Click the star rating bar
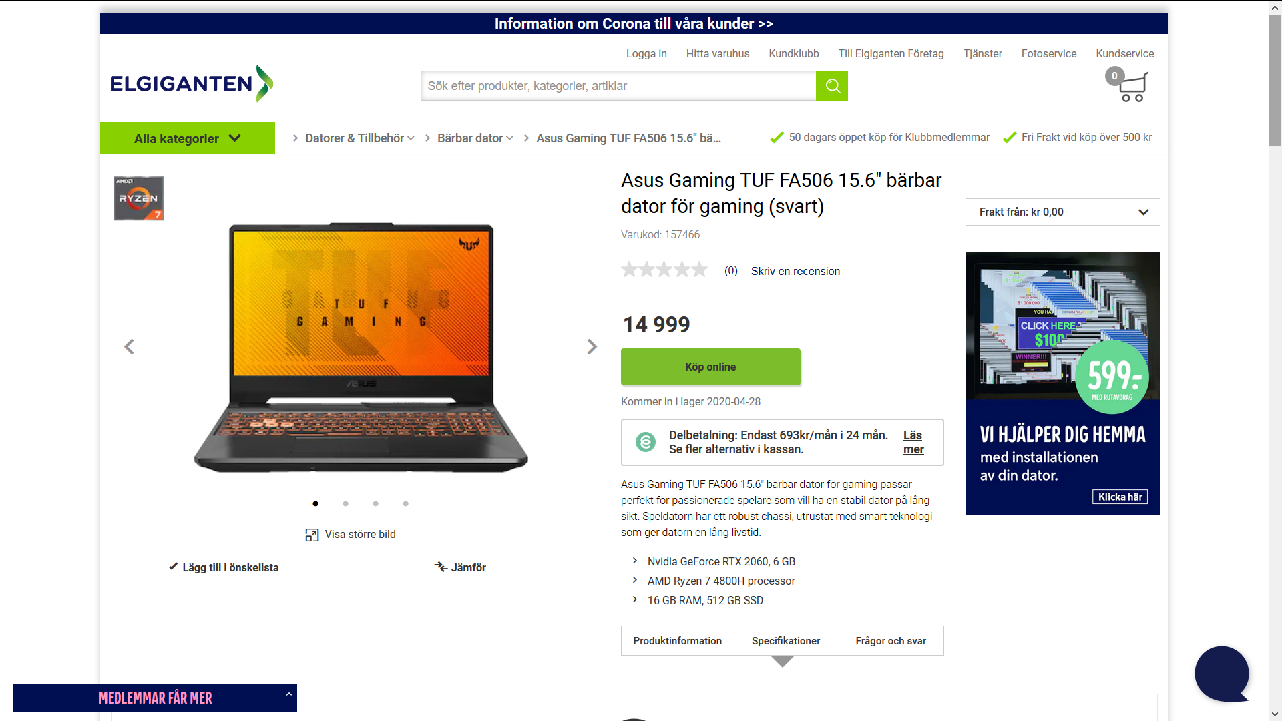1282x721 pixels. (x=664, y=270)
